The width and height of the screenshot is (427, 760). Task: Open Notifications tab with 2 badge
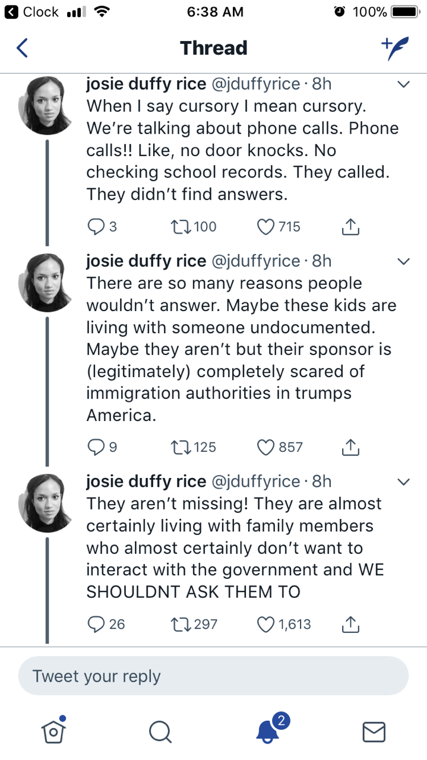[x=268, y=730]
